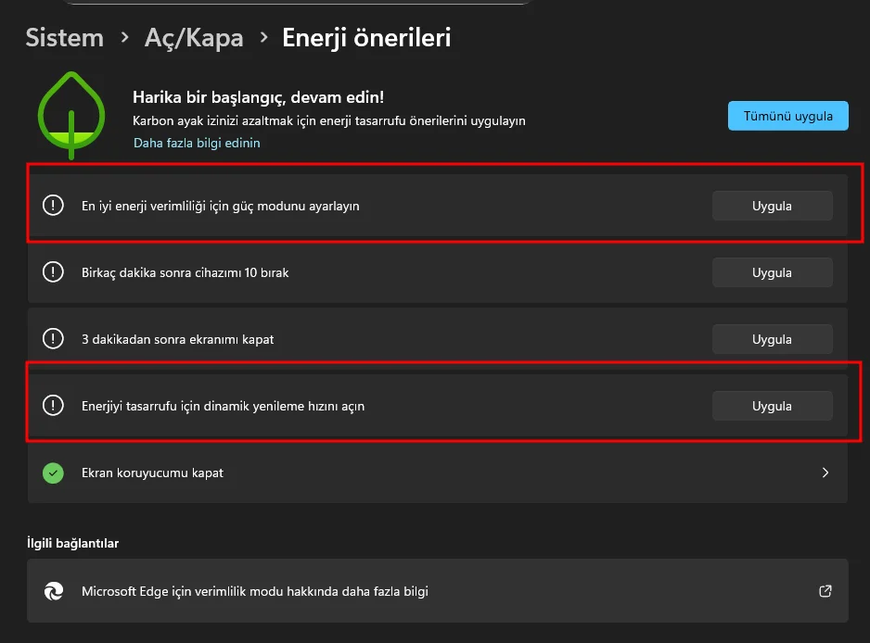870x643 pixels.
Task: Click the green leaf energy icon
Action: point(72,115)
